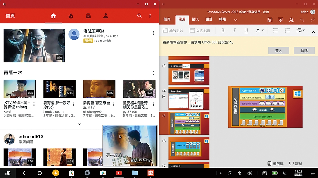
Task: Expand the 再看一次 section chevron
Action: coord(79,124)
